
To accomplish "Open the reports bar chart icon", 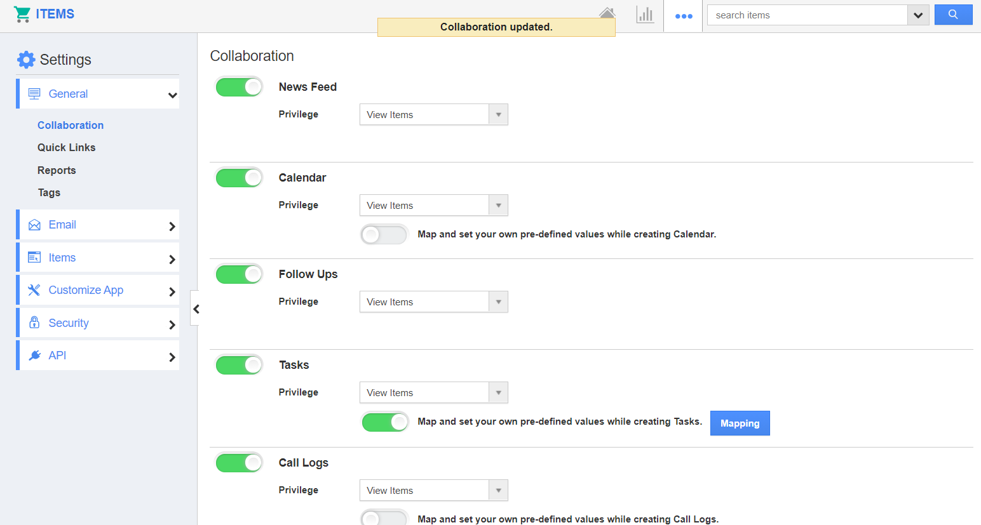I will tap(645, 15).
